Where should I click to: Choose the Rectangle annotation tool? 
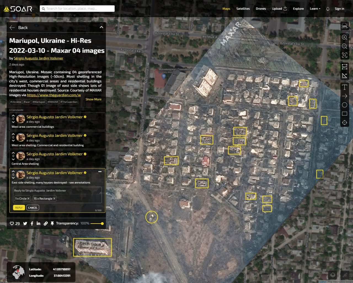[x=344, y=114]
